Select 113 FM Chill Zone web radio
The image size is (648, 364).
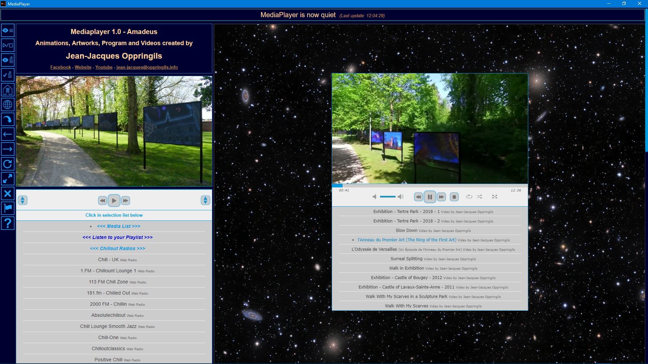pos(108,282)
